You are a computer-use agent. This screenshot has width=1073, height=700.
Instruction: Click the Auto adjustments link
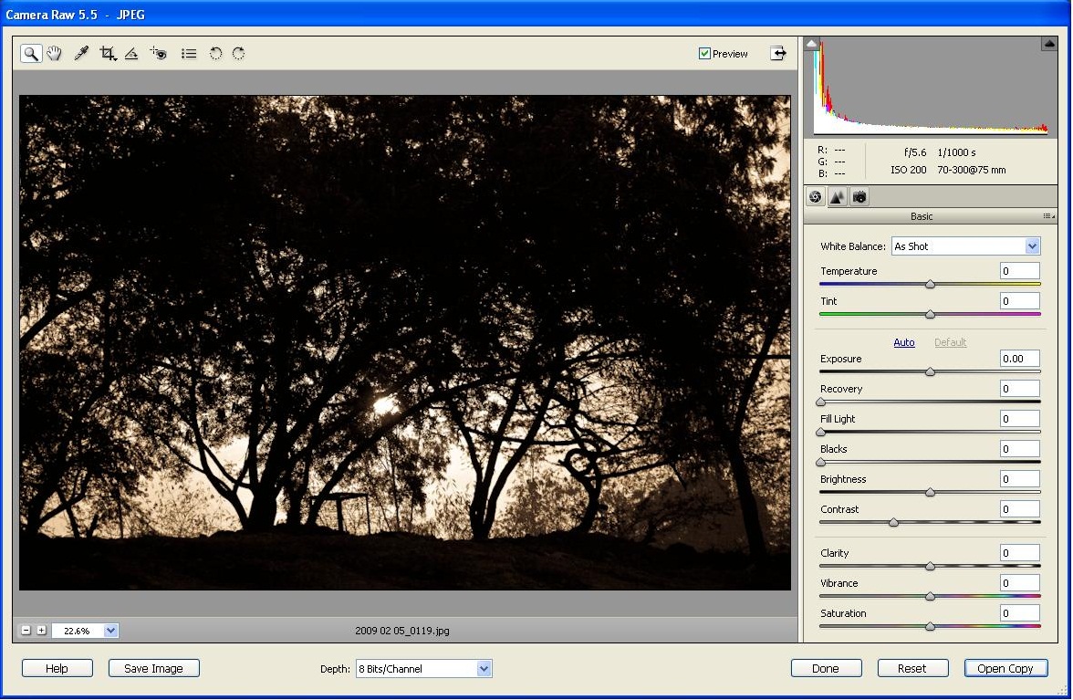(903, 342)
